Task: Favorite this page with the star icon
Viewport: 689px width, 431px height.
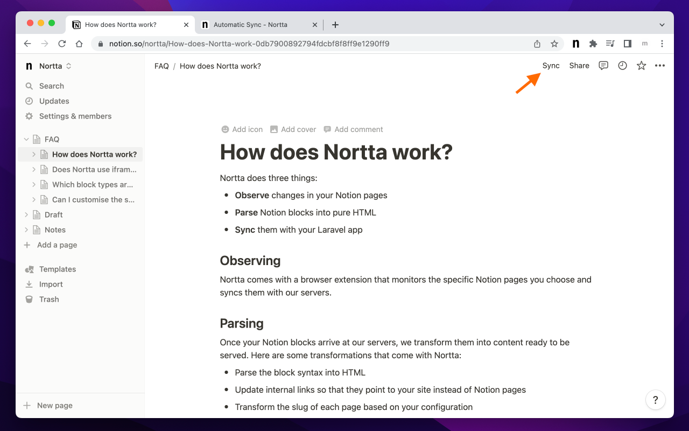Action: [x=641, y=66]
